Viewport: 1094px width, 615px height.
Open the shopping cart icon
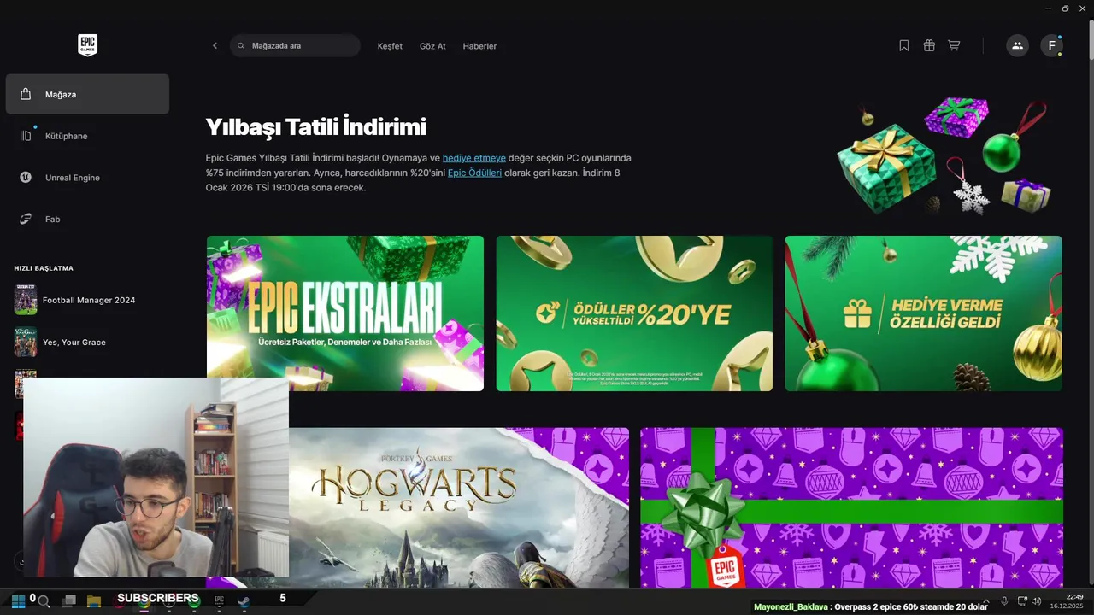(954, 46)
